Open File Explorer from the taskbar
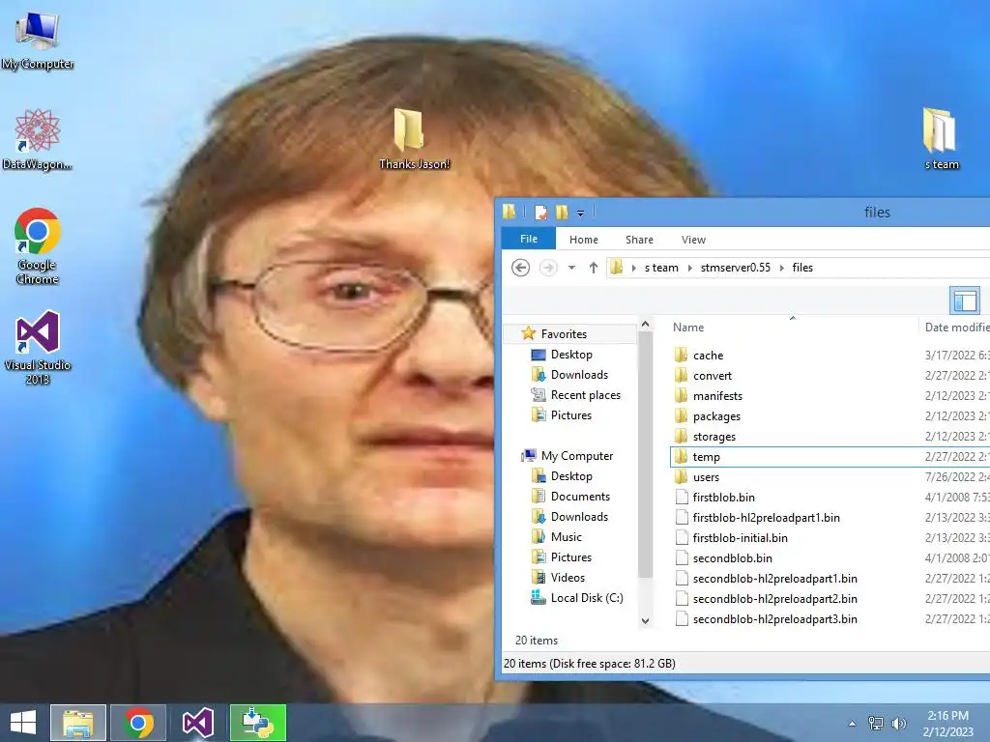This screenshot has width=990, height=742. click(78, 723)
